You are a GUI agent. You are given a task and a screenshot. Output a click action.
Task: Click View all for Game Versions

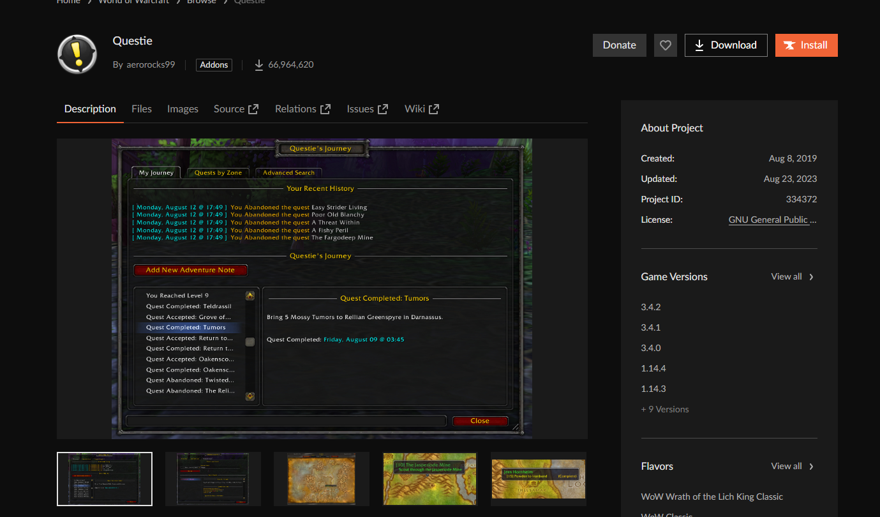point(786,276)
